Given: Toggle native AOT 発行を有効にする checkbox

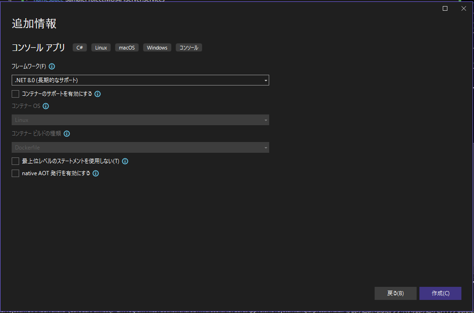Looking at the screenshot, I should coord(15,173).
